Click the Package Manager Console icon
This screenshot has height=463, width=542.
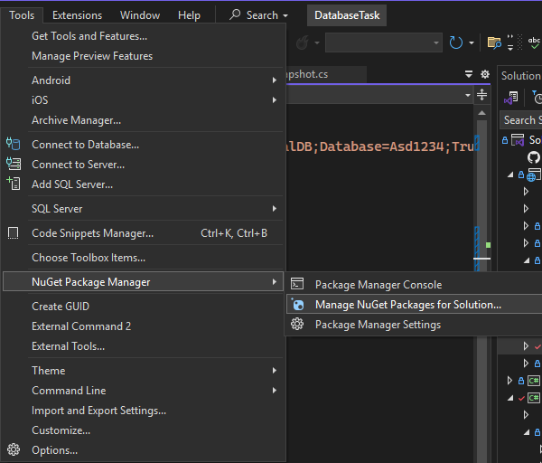[296, 285]
